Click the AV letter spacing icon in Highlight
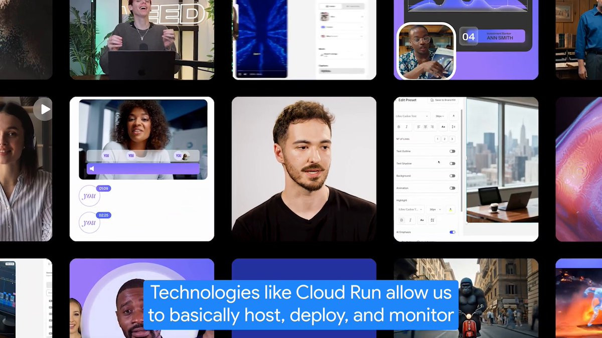 [x=432, y=220]
